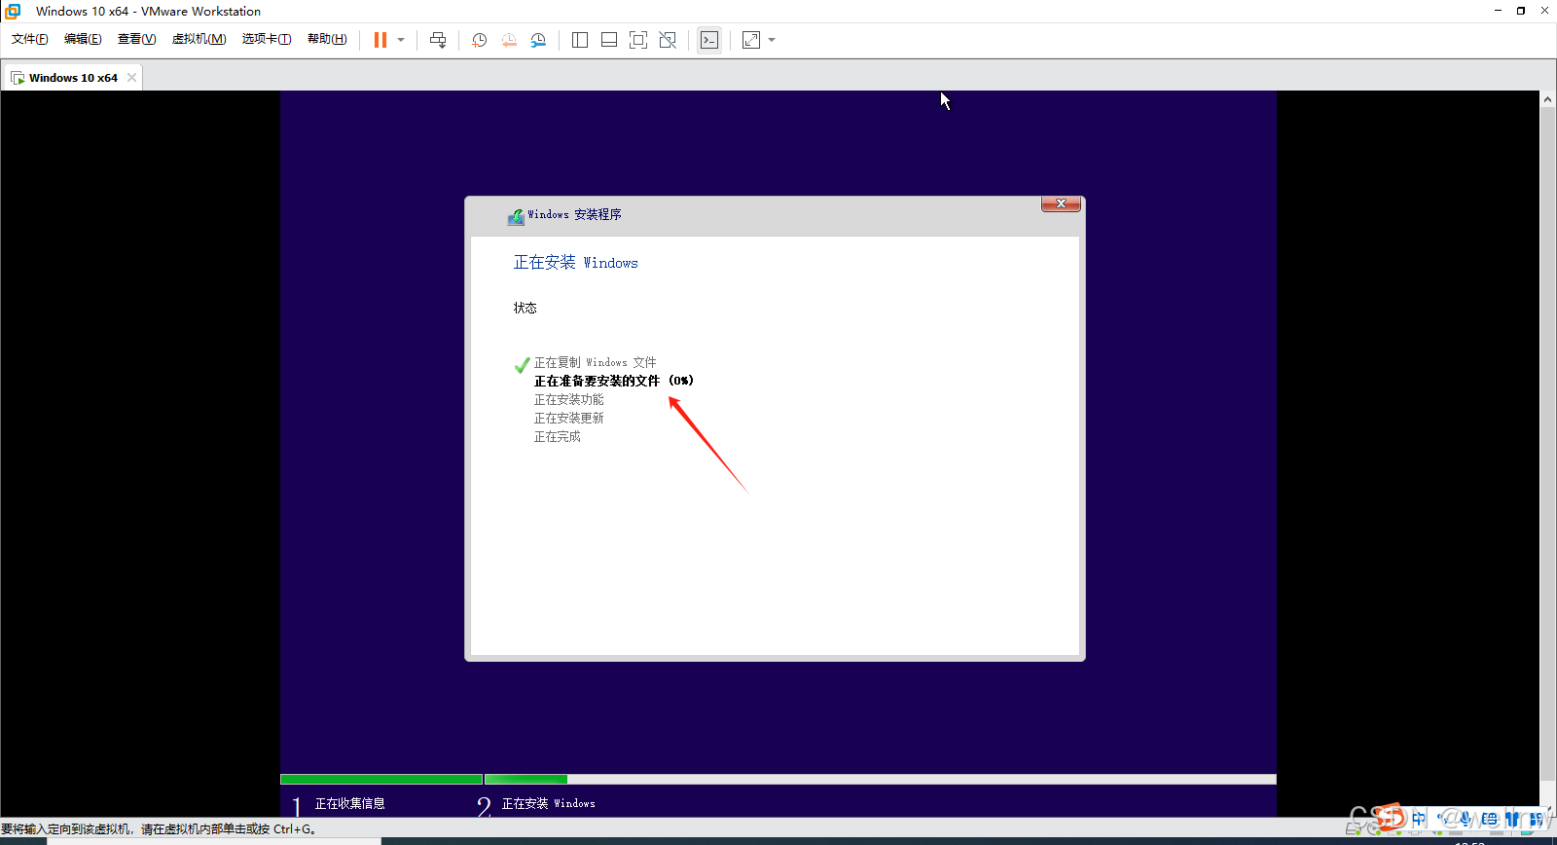
Task: Click the scroll-up arrow on right scrollbar
Action: click(x=1547, y=99)
